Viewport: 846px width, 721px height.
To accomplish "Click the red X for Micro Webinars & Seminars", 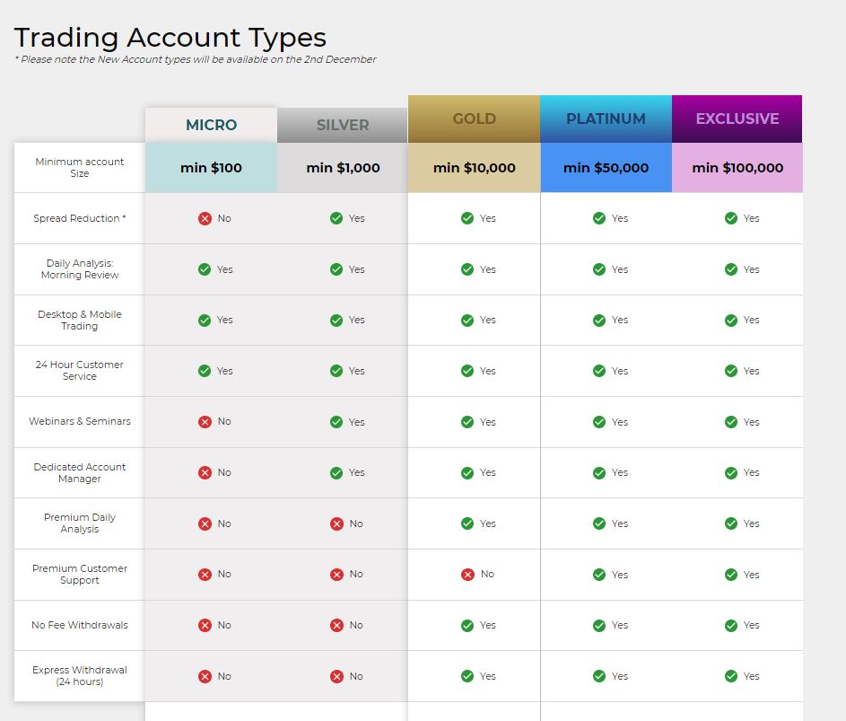I will pos(205,422).
